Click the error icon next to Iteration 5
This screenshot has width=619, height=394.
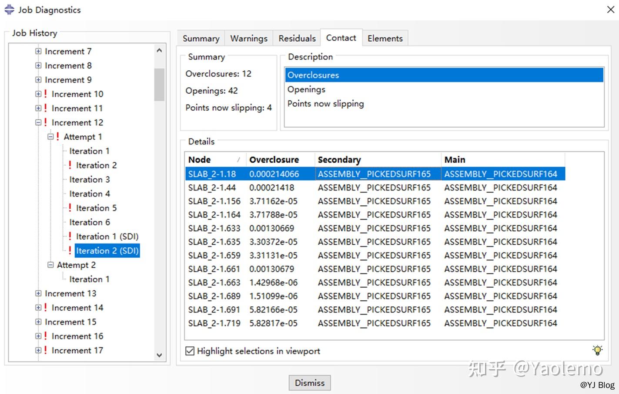point(70,208)
